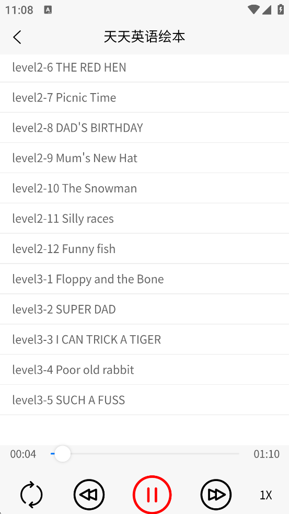This screenshot has height=514, width=289.
Task: Choose level2-12 Funny fish
Action: [144, 249]
